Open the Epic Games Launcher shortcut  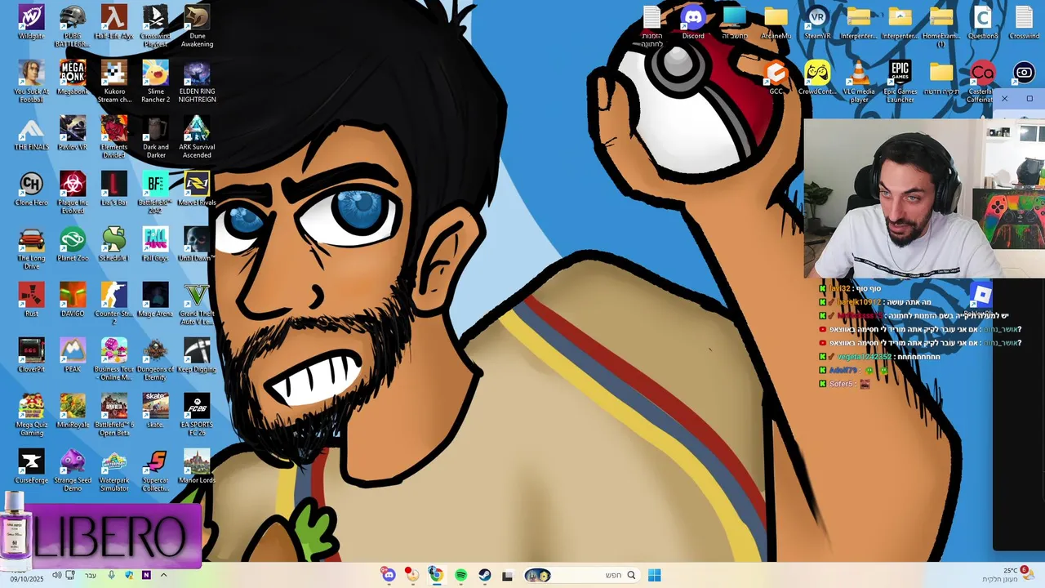(900, 81)
